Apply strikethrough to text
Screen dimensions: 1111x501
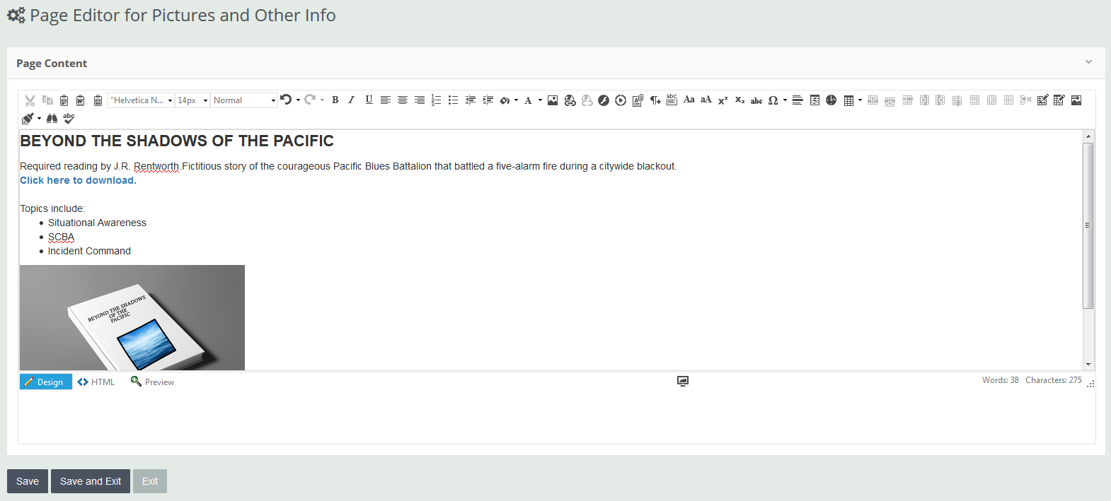coord(756,100)
